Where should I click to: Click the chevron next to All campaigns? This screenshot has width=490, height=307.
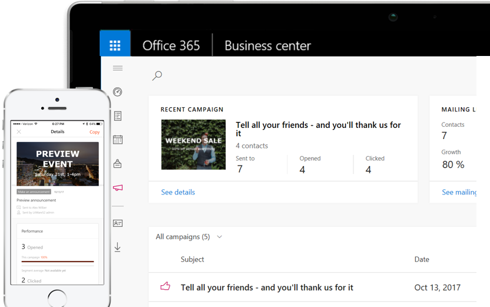click(x=219, y=237)
